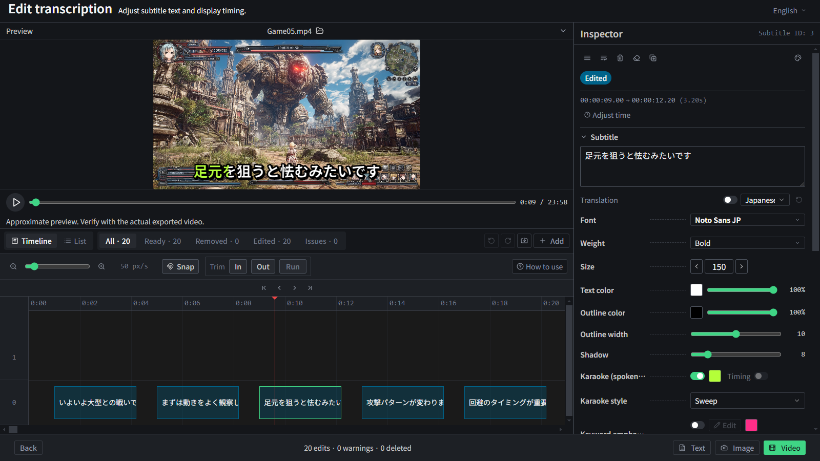Click the keyword Edit button
The width and height of the screenshot is (820, 461).
click(725, 425)
